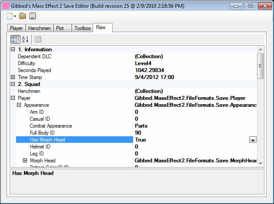Click the Appearance property label
Viewport: 274px width, 204px height.
[x=37, y=105]
